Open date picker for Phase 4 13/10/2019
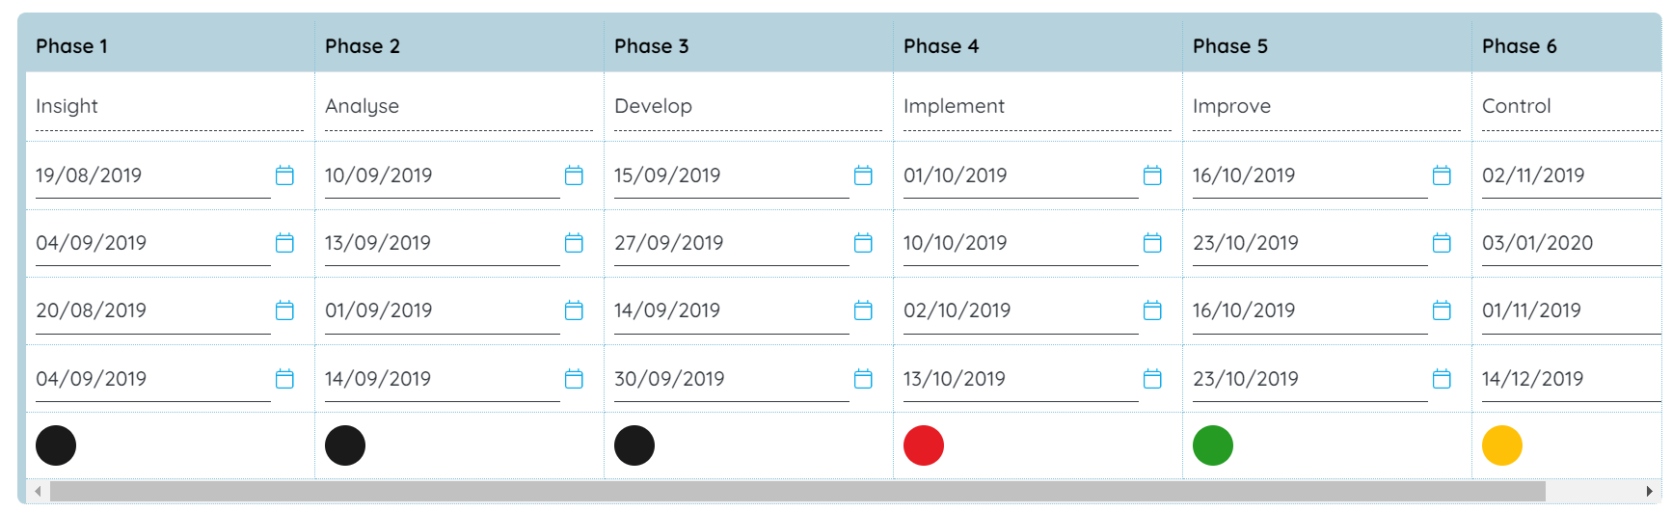 (x=1152, y=379)
